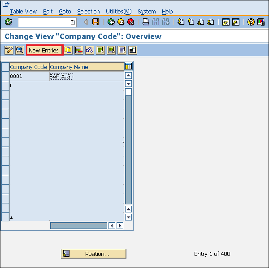This screenshot has width=269, height=268.
Task: Click the configuration help text icon
Action: click(x=133, y=50)
